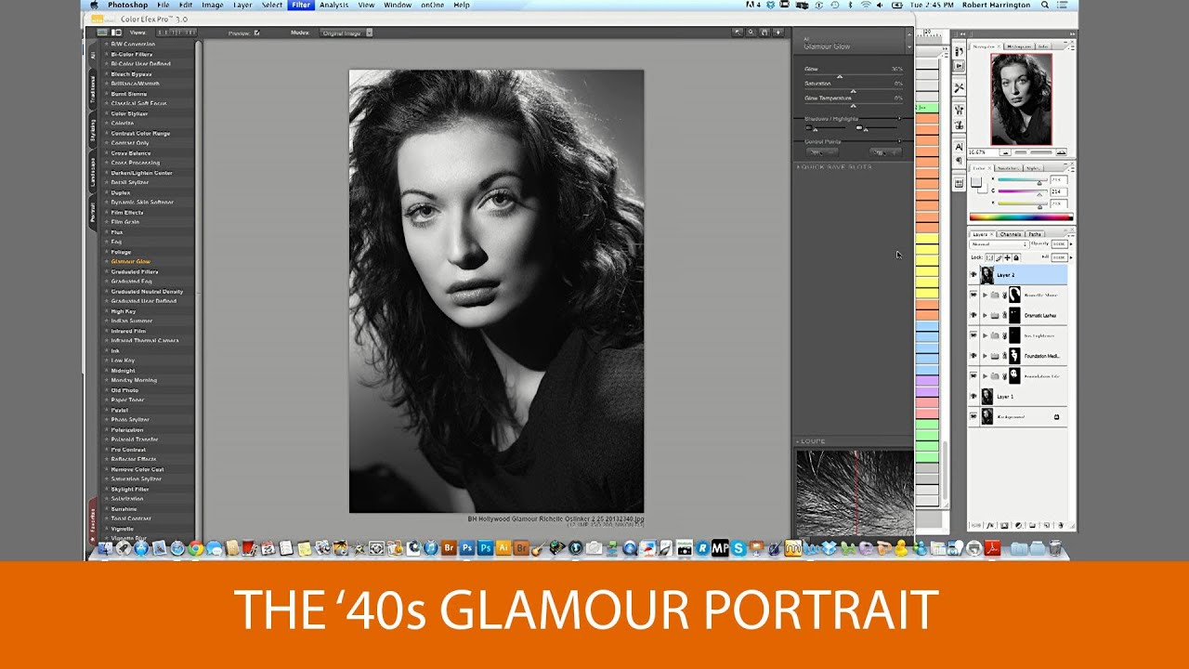The height and width of the screenshot is (669, 1189).
Task: Select the Glamour Glow filter in list
Action: tap(130, 262)
